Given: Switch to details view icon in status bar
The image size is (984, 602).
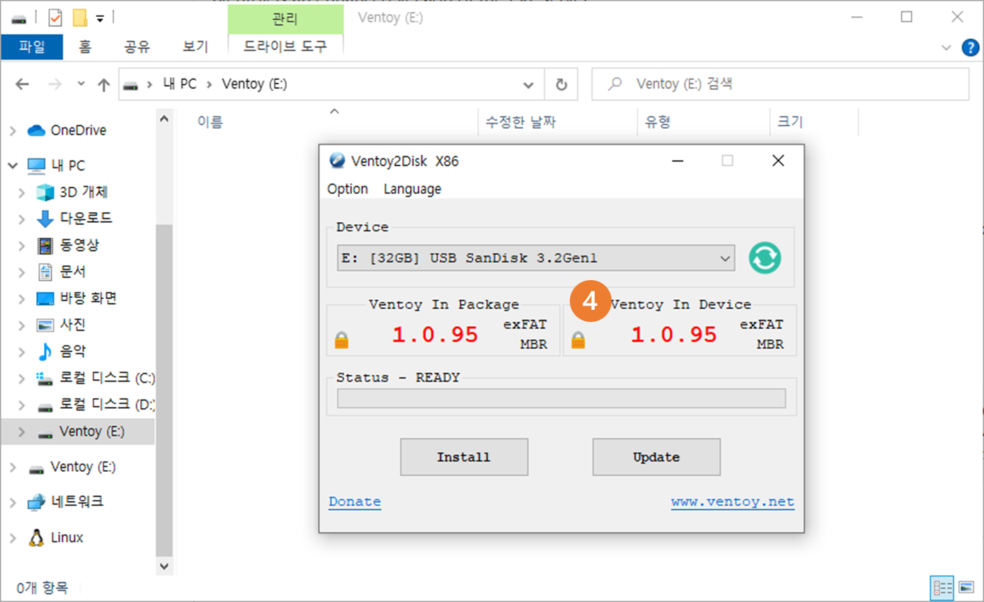Looking at the screenshot, I should (x=943, y=587).
